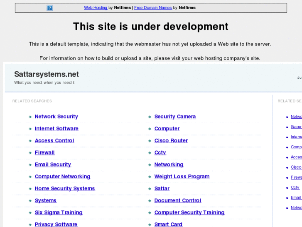
Task: Open the bold Cctv link
Action: (x=160, y=152)
